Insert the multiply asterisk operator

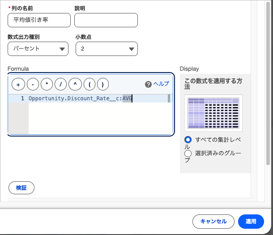(47, 85)
